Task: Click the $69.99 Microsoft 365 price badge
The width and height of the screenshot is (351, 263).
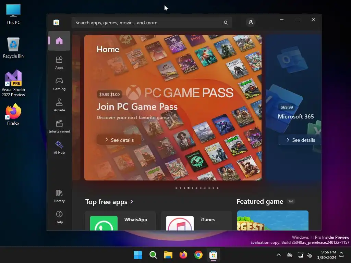Action: [x=287, y=107]
